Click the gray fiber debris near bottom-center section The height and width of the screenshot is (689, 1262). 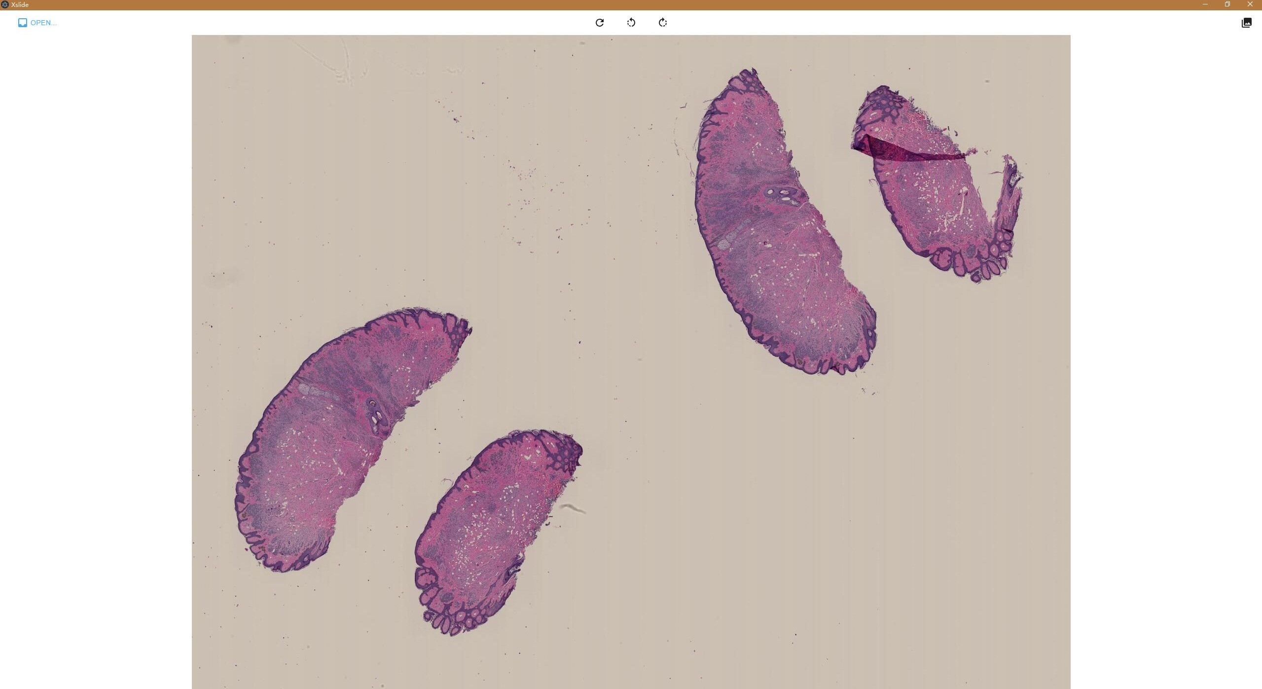(x=573, y=508)
